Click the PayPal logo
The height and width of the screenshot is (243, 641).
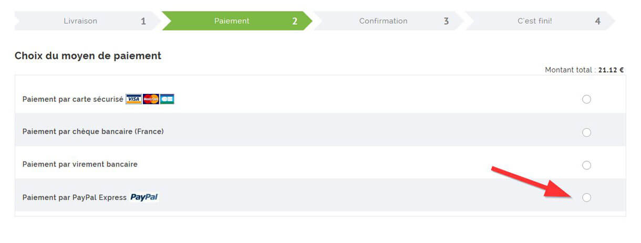[144, 197]
